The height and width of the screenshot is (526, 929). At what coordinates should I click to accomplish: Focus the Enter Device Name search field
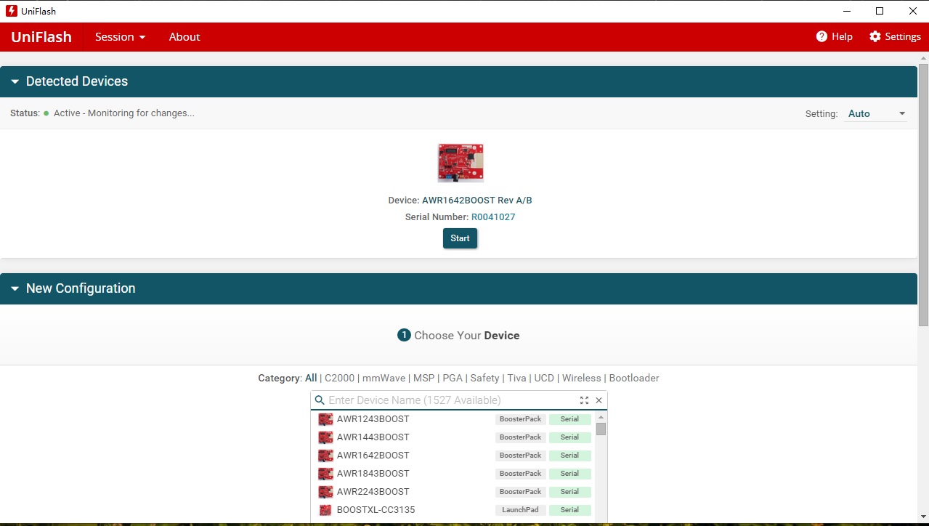click(x=451, y=400)
